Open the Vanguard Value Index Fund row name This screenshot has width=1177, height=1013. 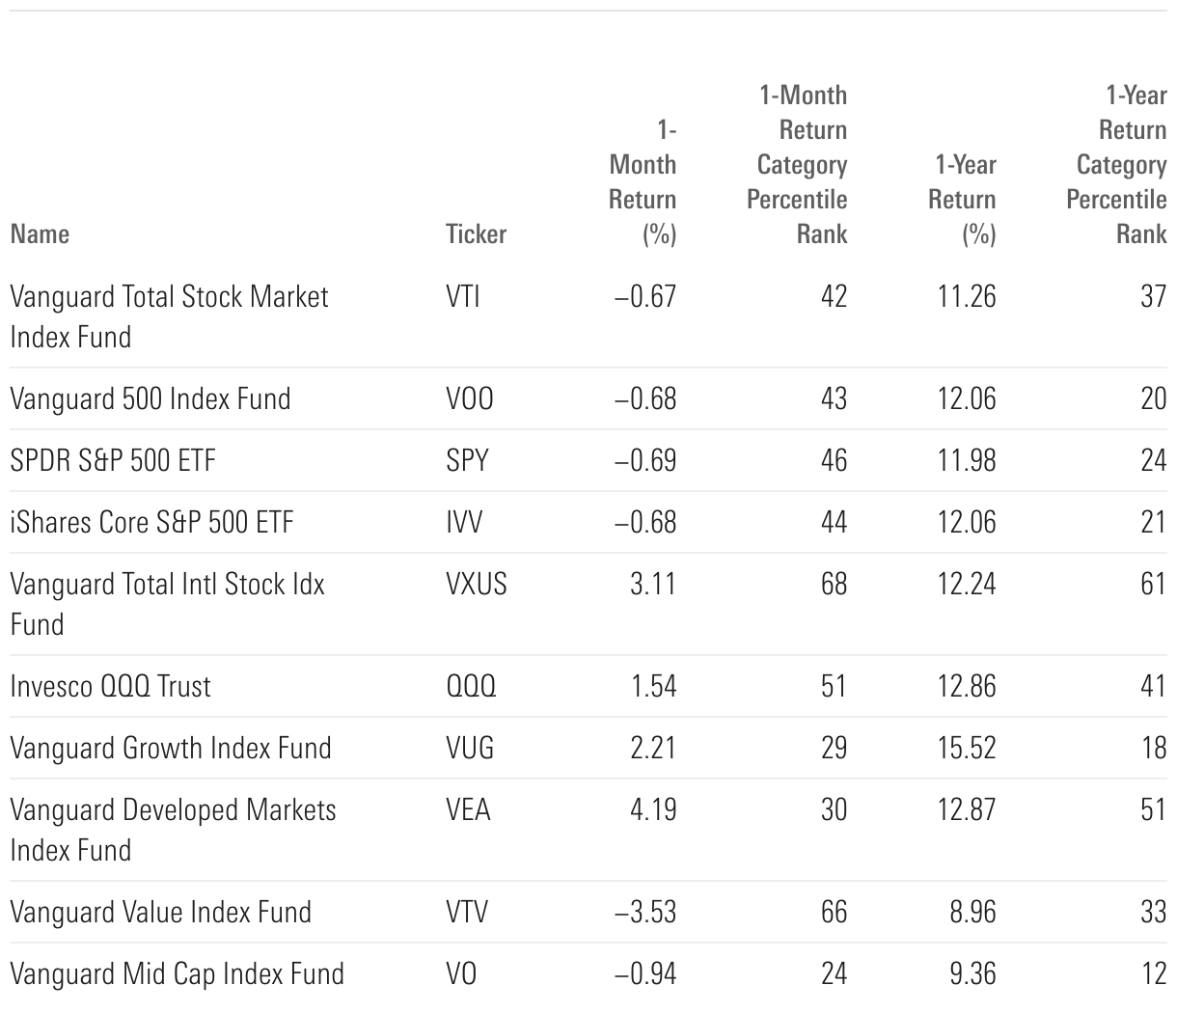click(160, 912)
